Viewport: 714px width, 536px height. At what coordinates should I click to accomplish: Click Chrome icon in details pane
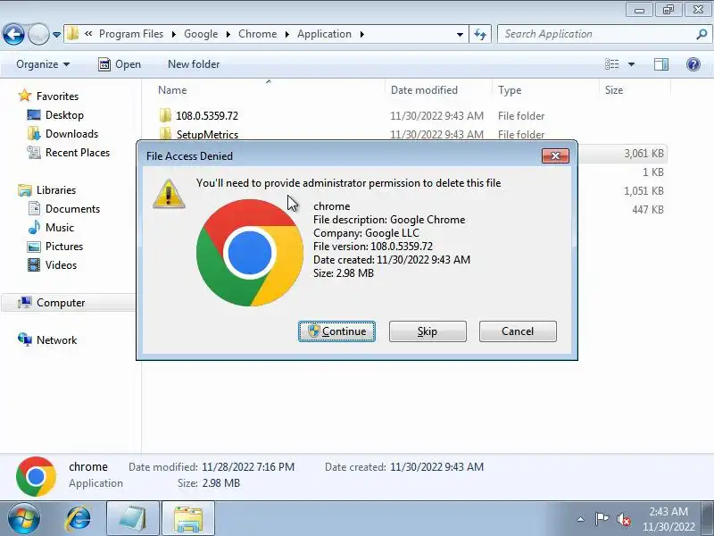(x=36, y=476)
